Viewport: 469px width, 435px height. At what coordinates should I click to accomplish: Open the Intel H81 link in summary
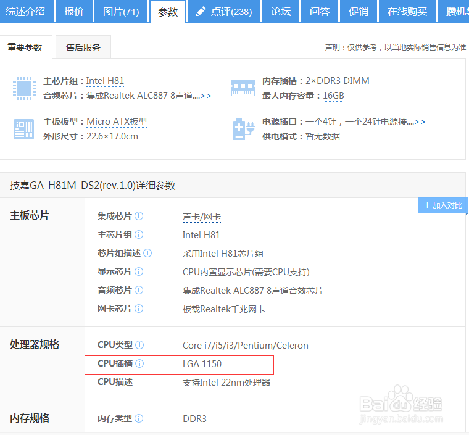105,81
